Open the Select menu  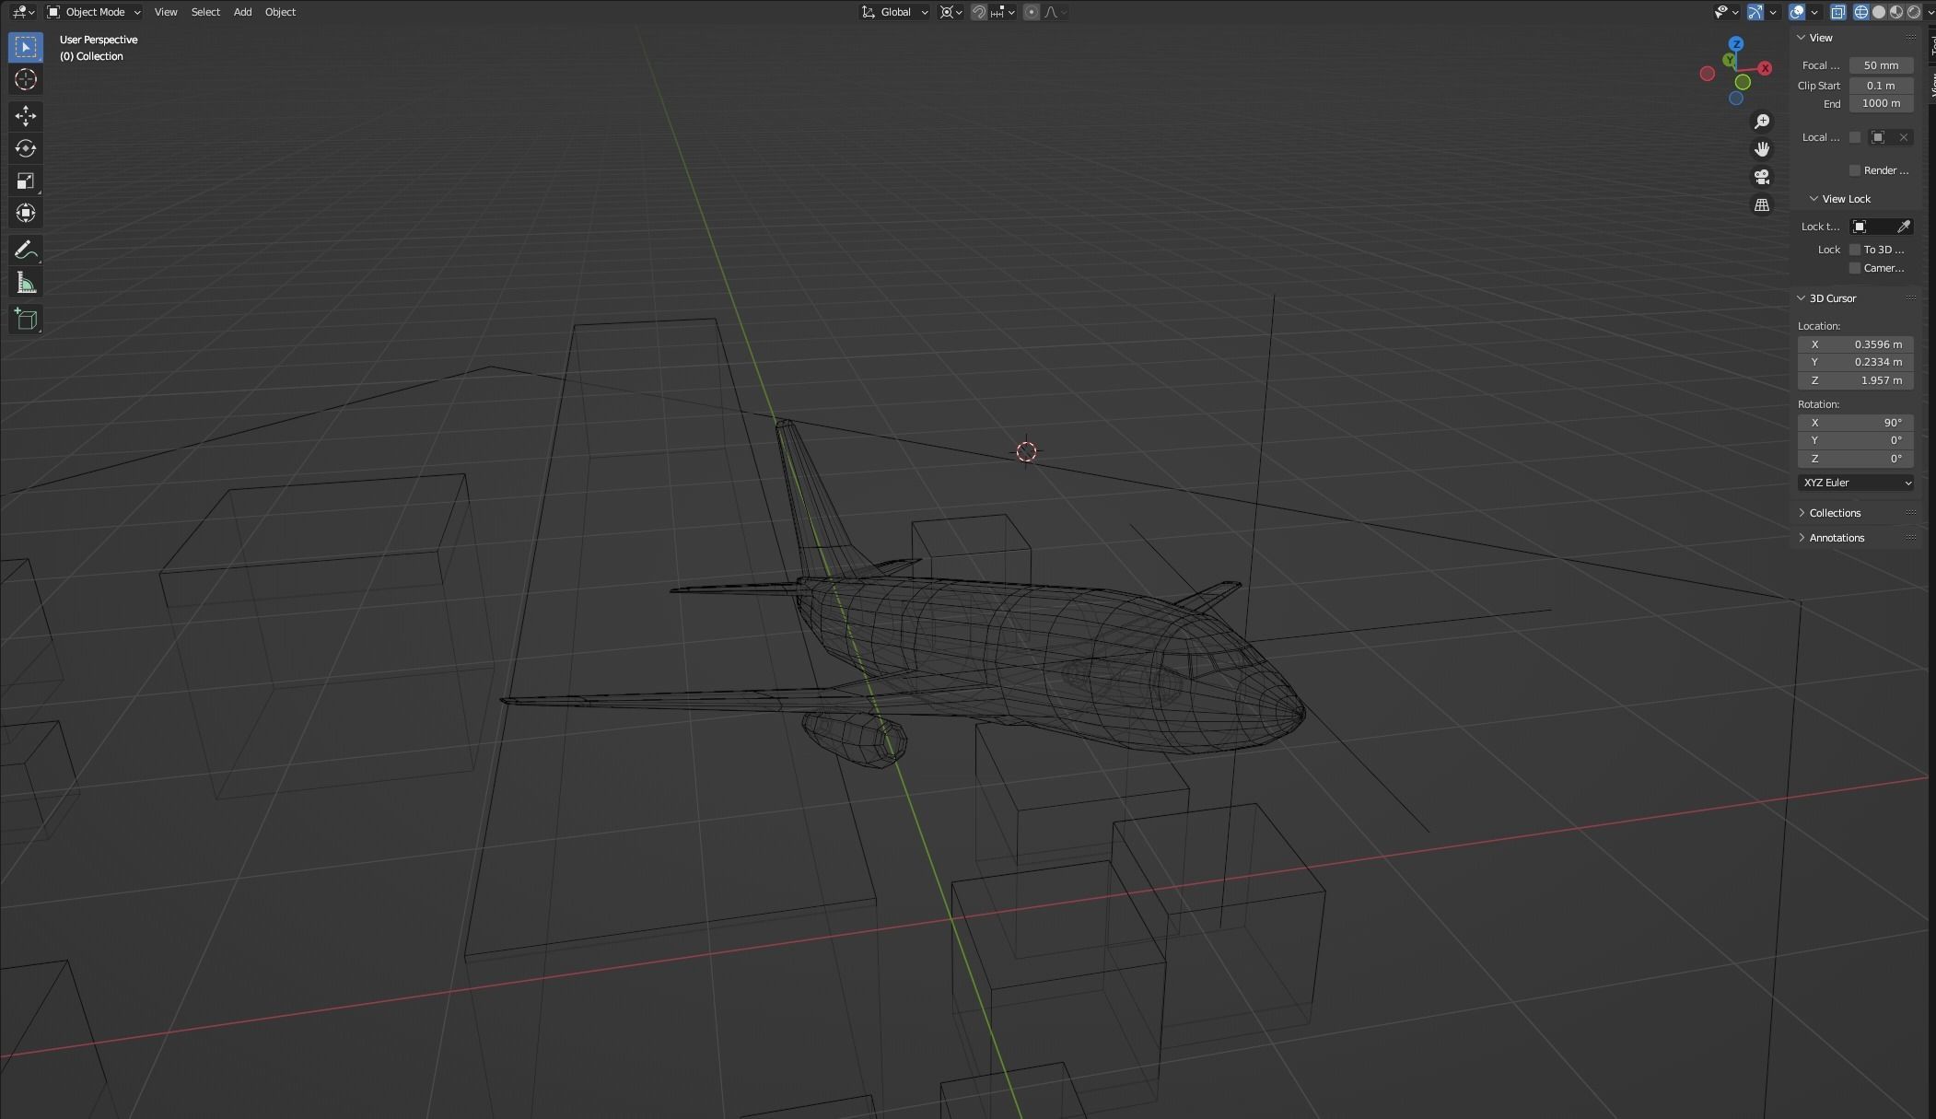(205, 12)
